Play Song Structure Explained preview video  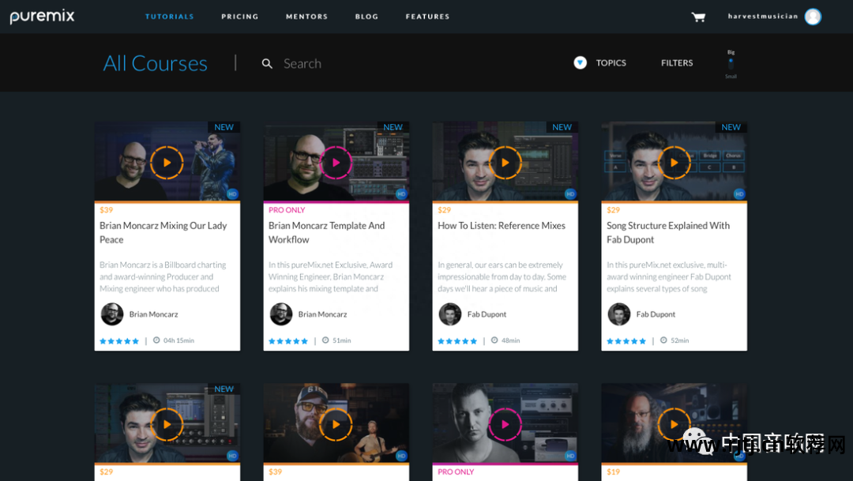tap(674, 163)
